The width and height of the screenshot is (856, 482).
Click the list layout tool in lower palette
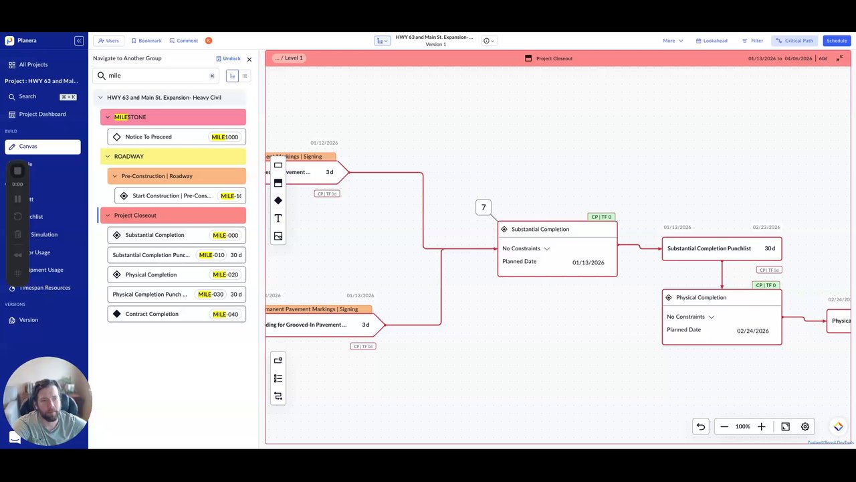[278, 379]
